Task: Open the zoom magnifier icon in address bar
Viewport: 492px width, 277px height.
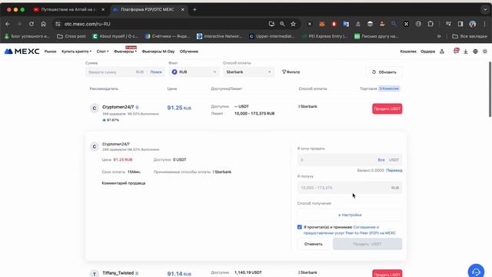Action: [x=282, y=24]
